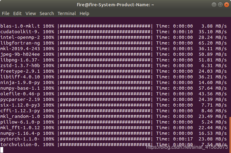Click the 5.24 MB/s speed value

tap(214, 122)
